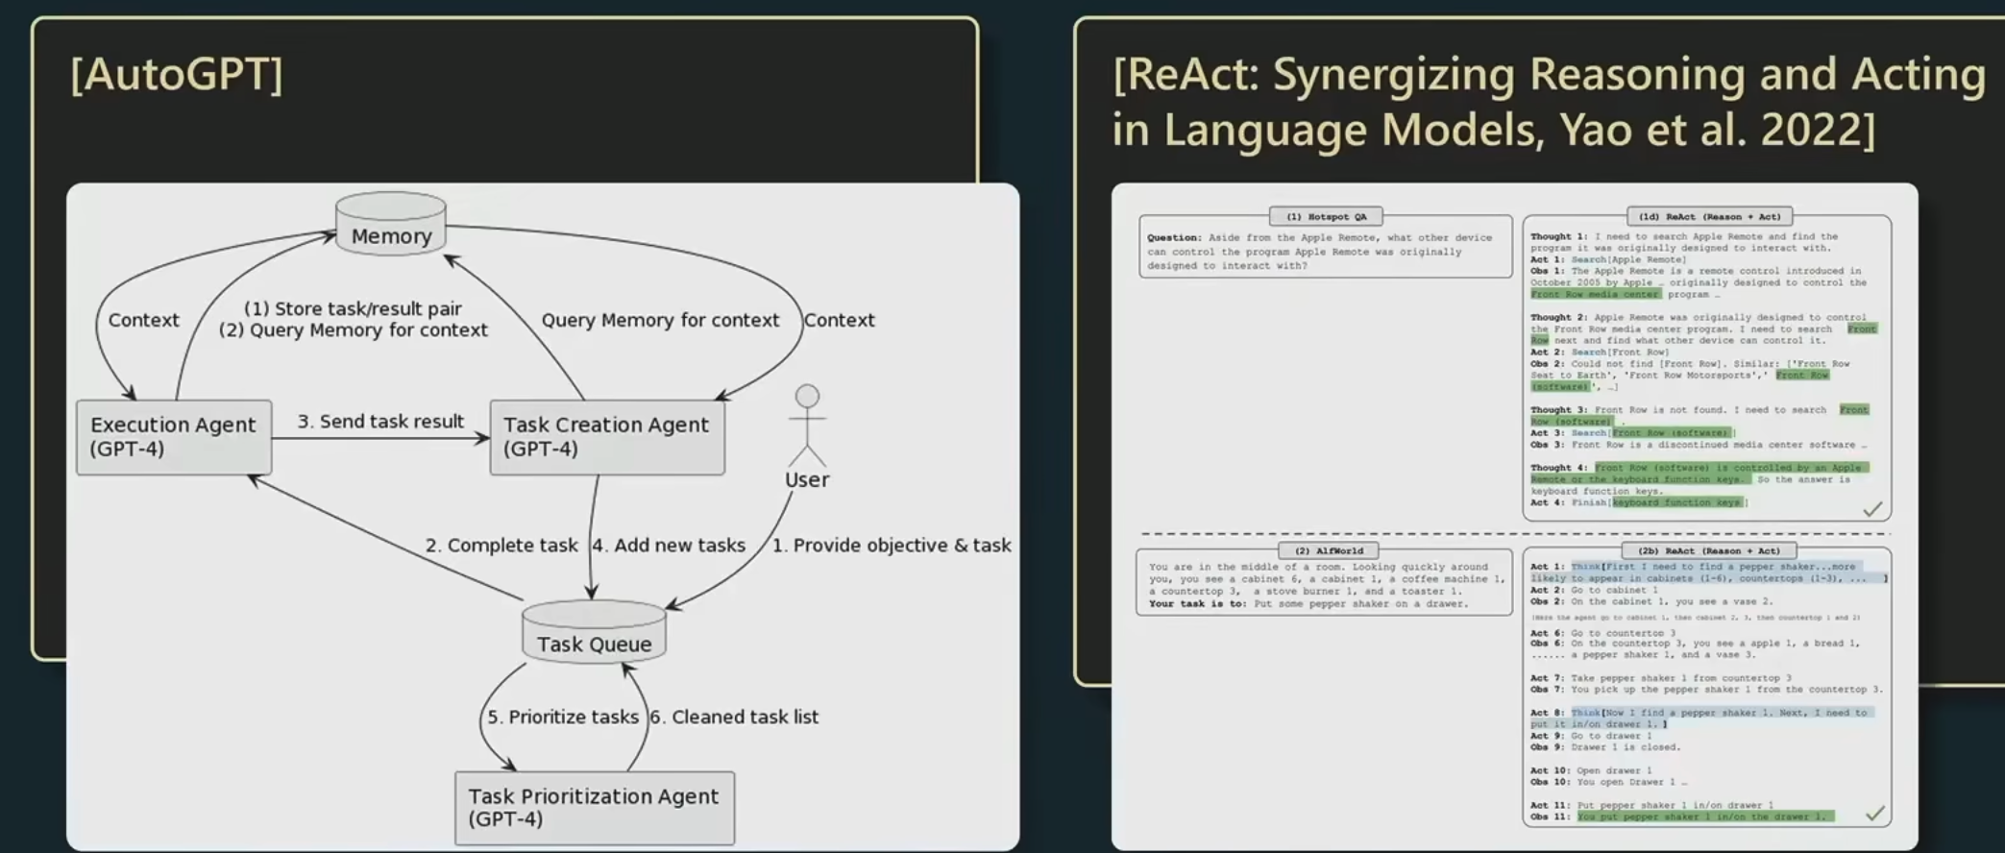Click the '3. Send task result' arrow label
The width and height of the screenshot is (2005, 853).
point(380,422)
